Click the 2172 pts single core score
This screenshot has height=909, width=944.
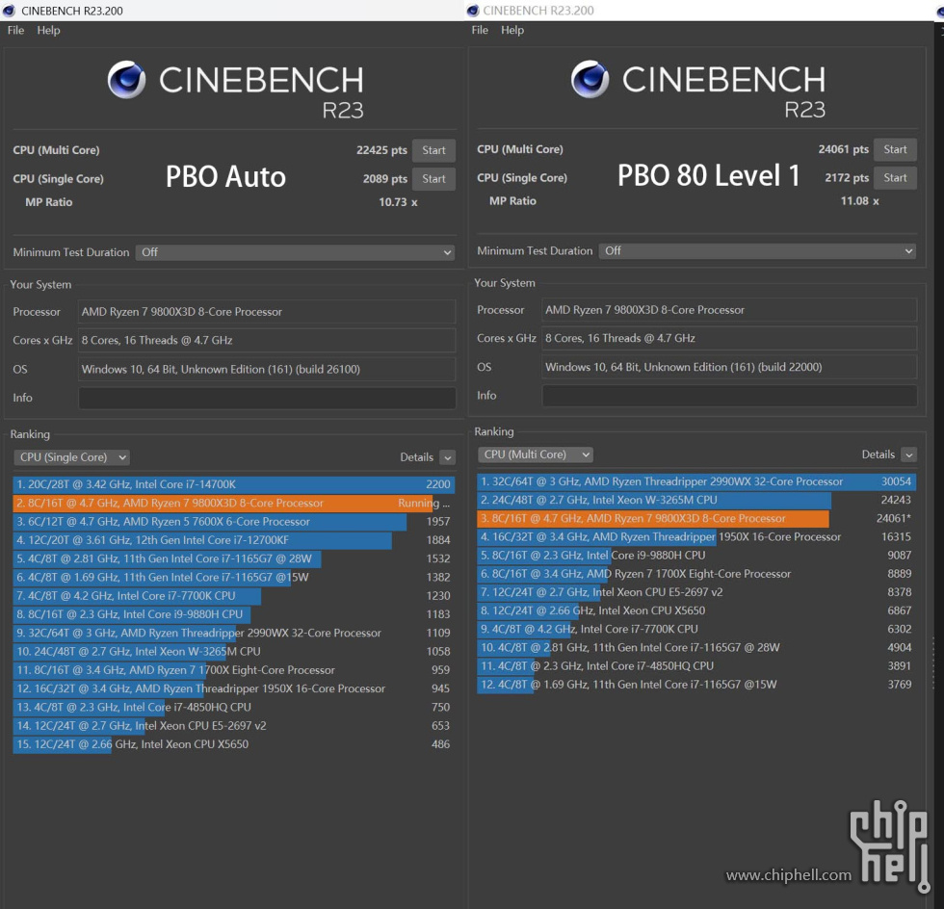847,177
